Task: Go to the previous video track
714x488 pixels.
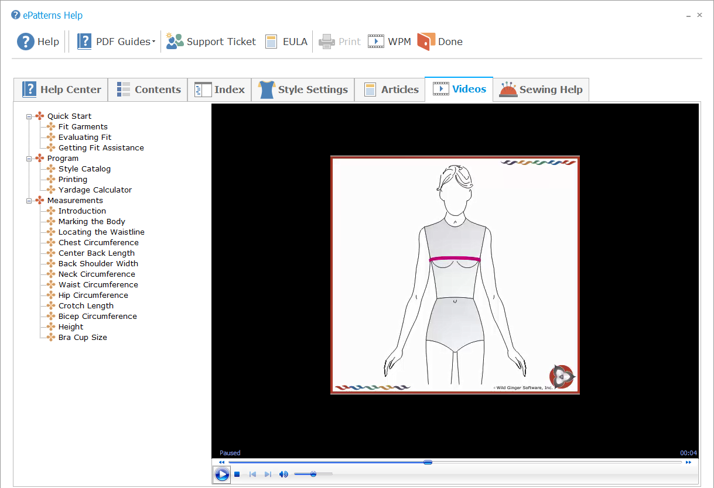Action: (x=252, y=474)
